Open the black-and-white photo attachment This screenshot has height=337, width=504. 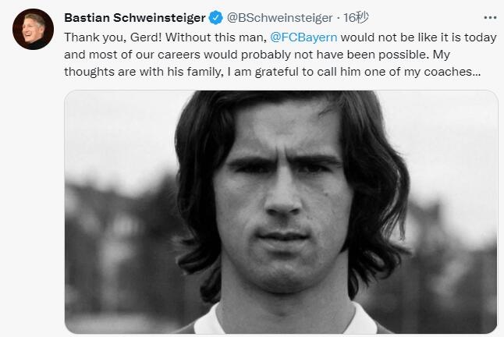(x=281, y=211)
